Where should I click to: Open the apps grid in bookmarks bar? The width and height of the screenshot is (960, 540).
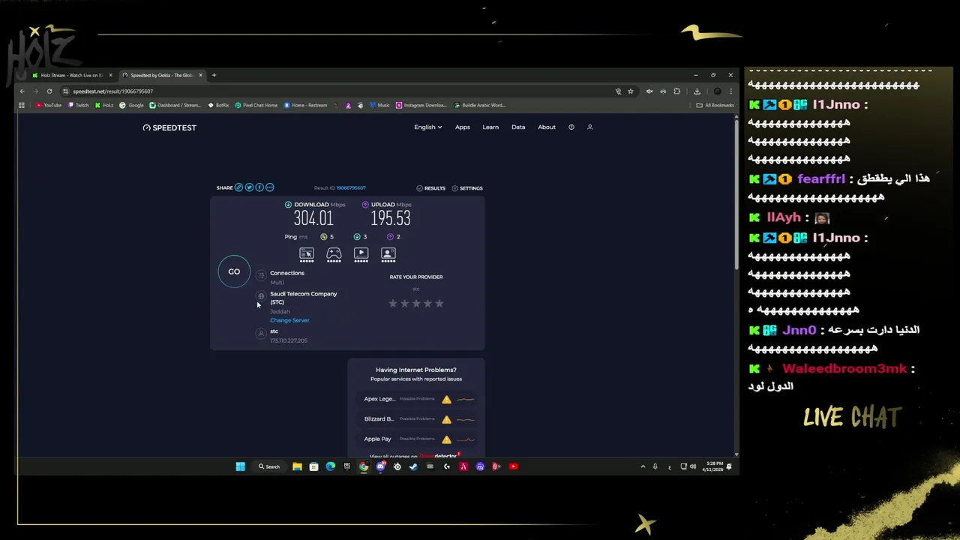(x=22, y=105)
